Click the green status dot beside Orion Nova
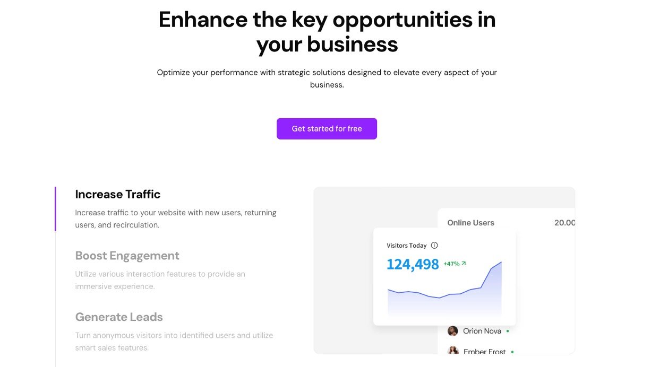This screenshot has height=367, width=651. tap(508, 331)
